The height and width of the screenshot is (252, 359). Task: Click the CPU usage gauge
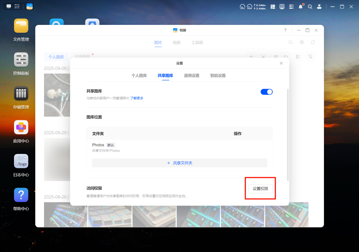pos(242,7)
